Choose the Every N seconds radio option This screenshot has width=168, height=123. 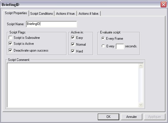(103, 46)
